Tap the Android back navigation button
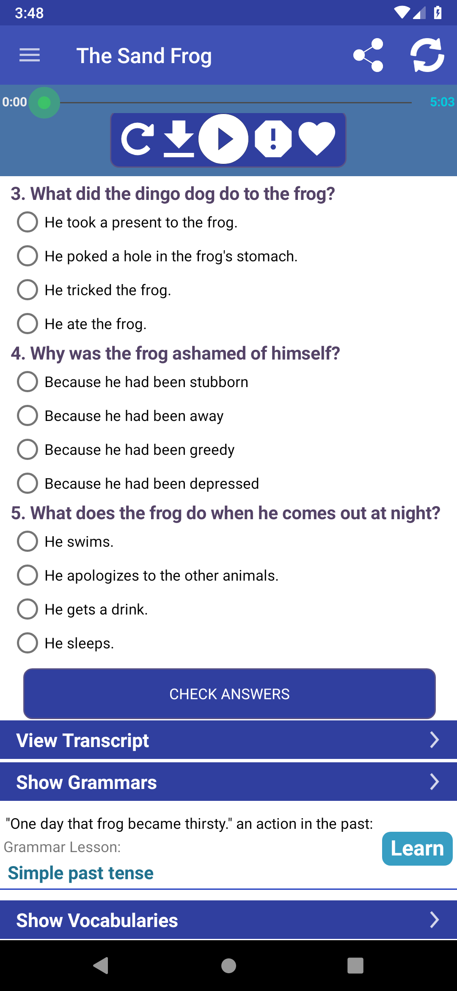Image resolution: width=457 pixels, height=991 pixels. (101, 966)
